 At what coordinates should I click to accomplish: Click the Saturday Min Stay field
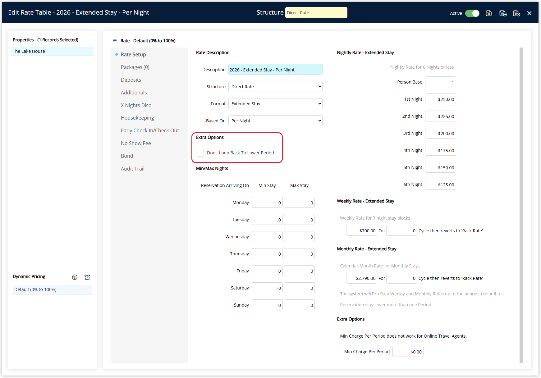pos(267,288)
